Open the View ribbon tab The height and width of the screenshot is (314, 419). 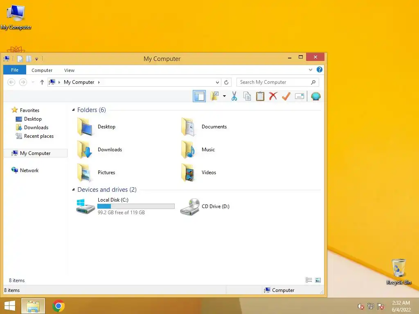pyautogui.click(x=69, y=70)
